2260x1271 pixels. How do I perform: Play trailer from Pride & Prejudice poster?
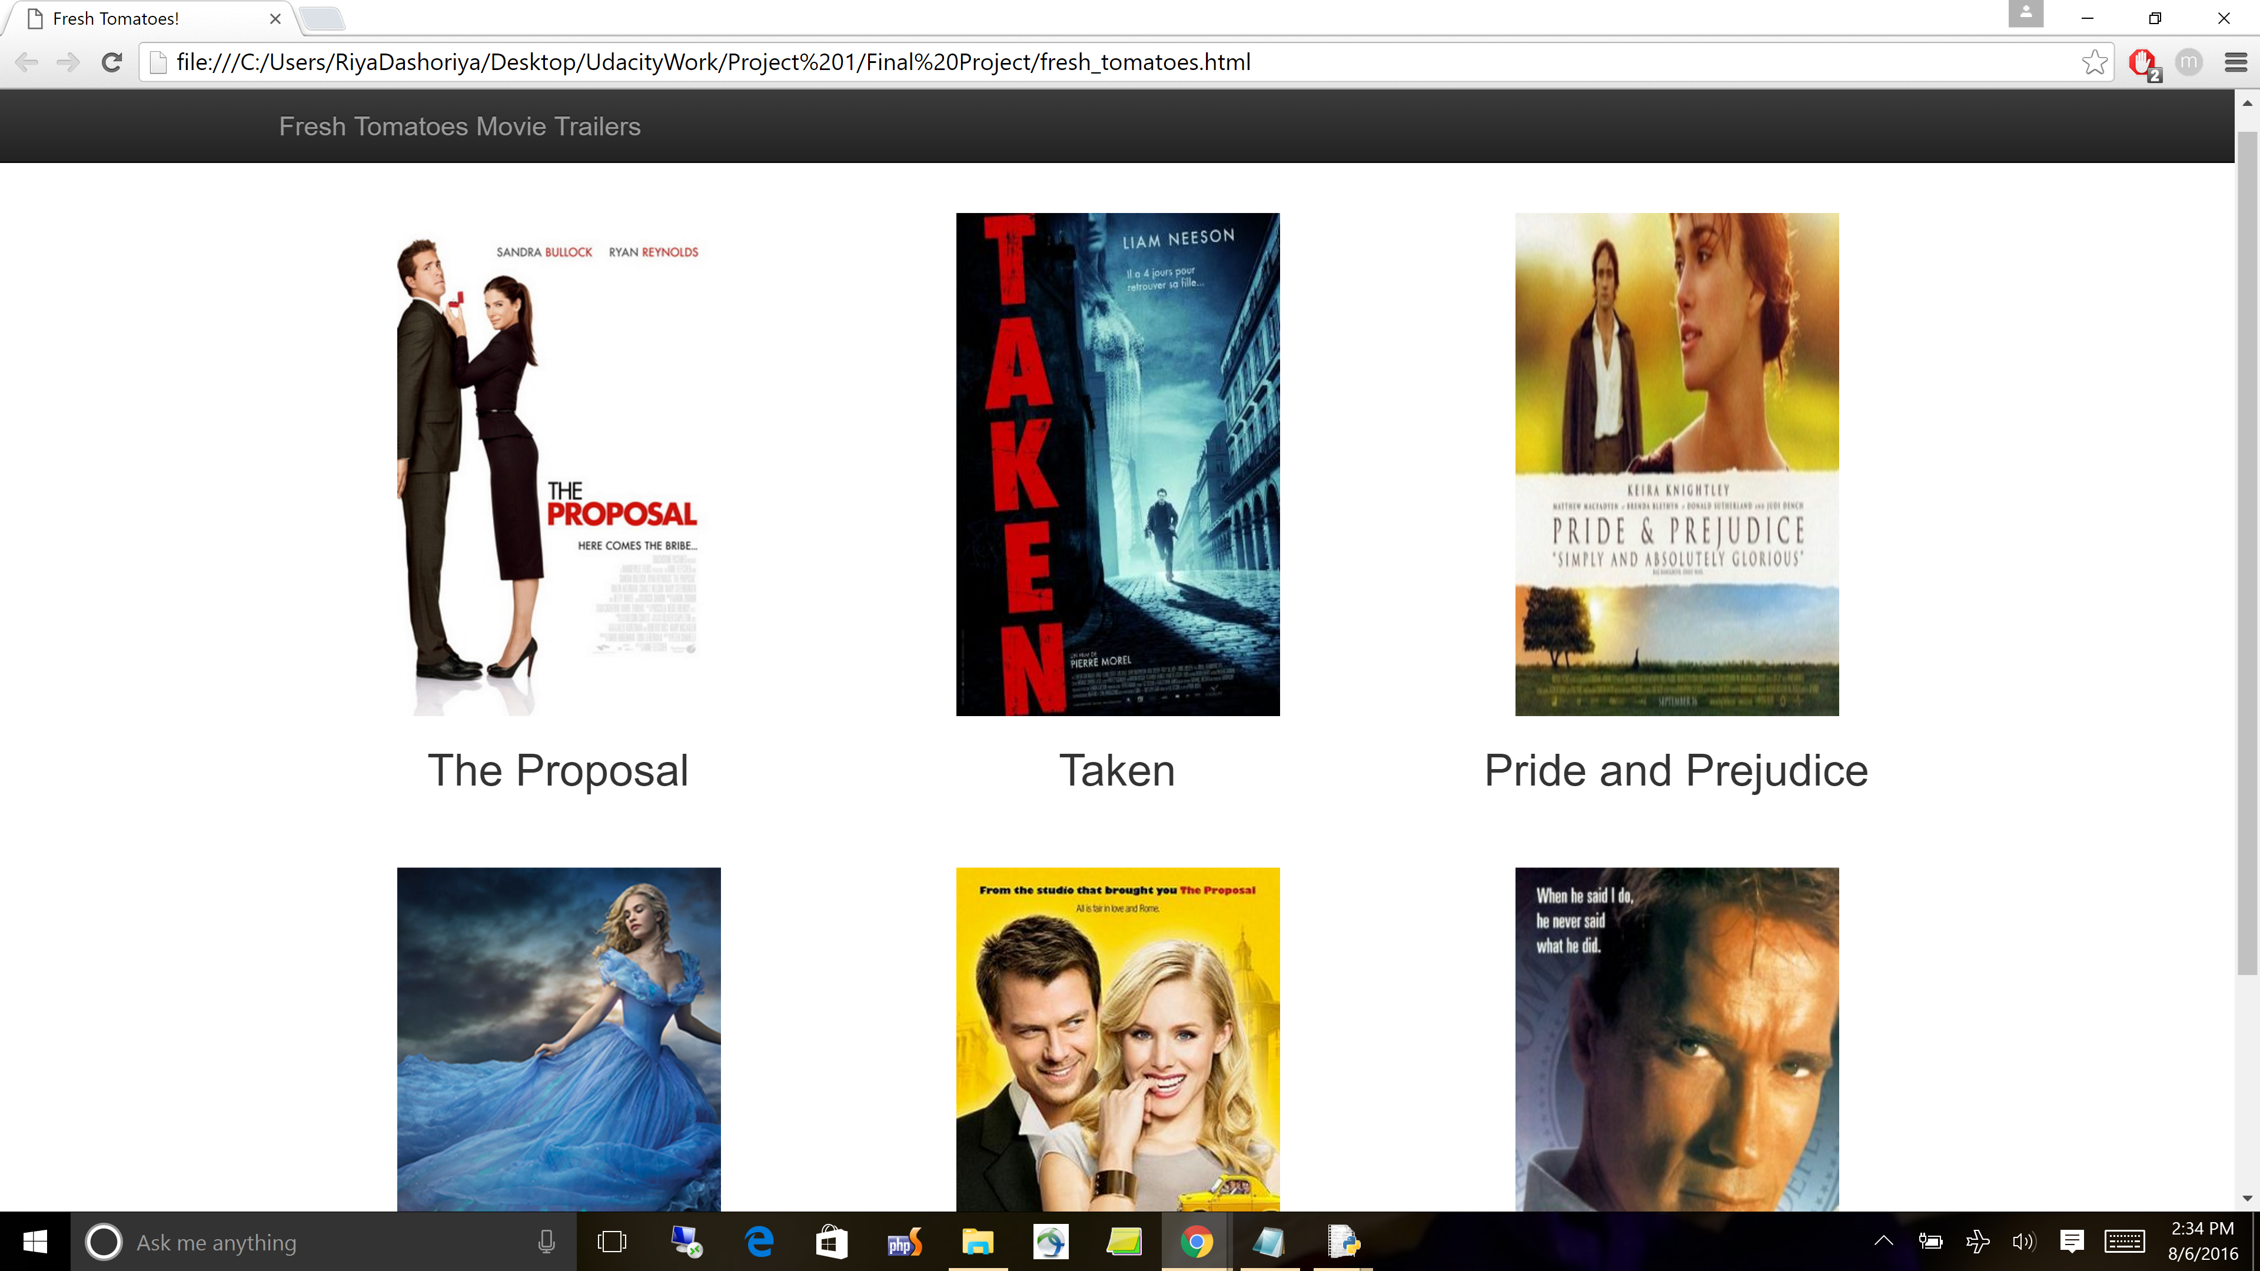(x=1677, y=464)
